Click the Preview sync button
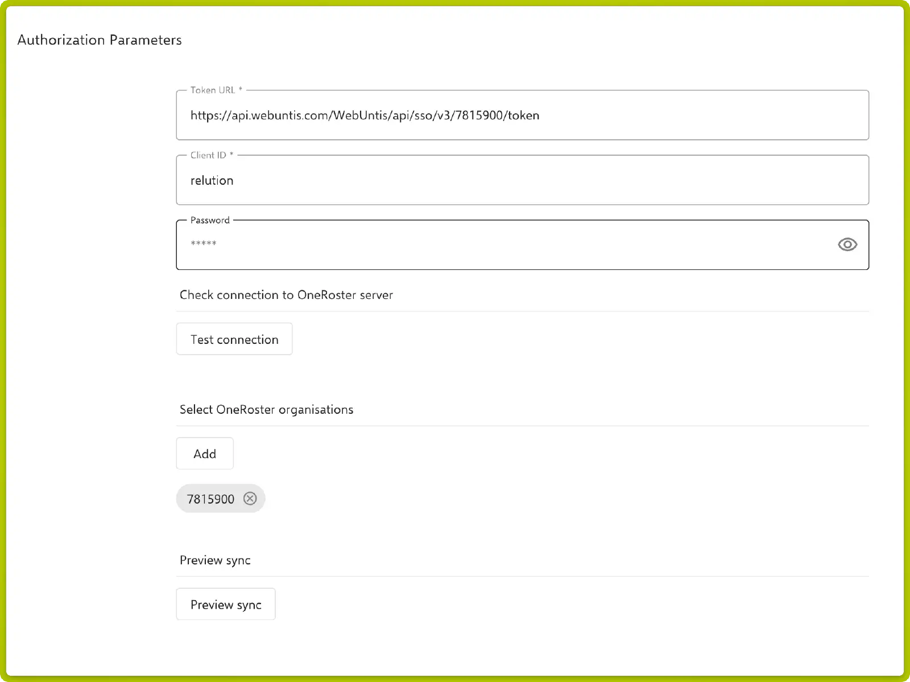The height and width of the screenshot is (682, 910). [226, 604]
